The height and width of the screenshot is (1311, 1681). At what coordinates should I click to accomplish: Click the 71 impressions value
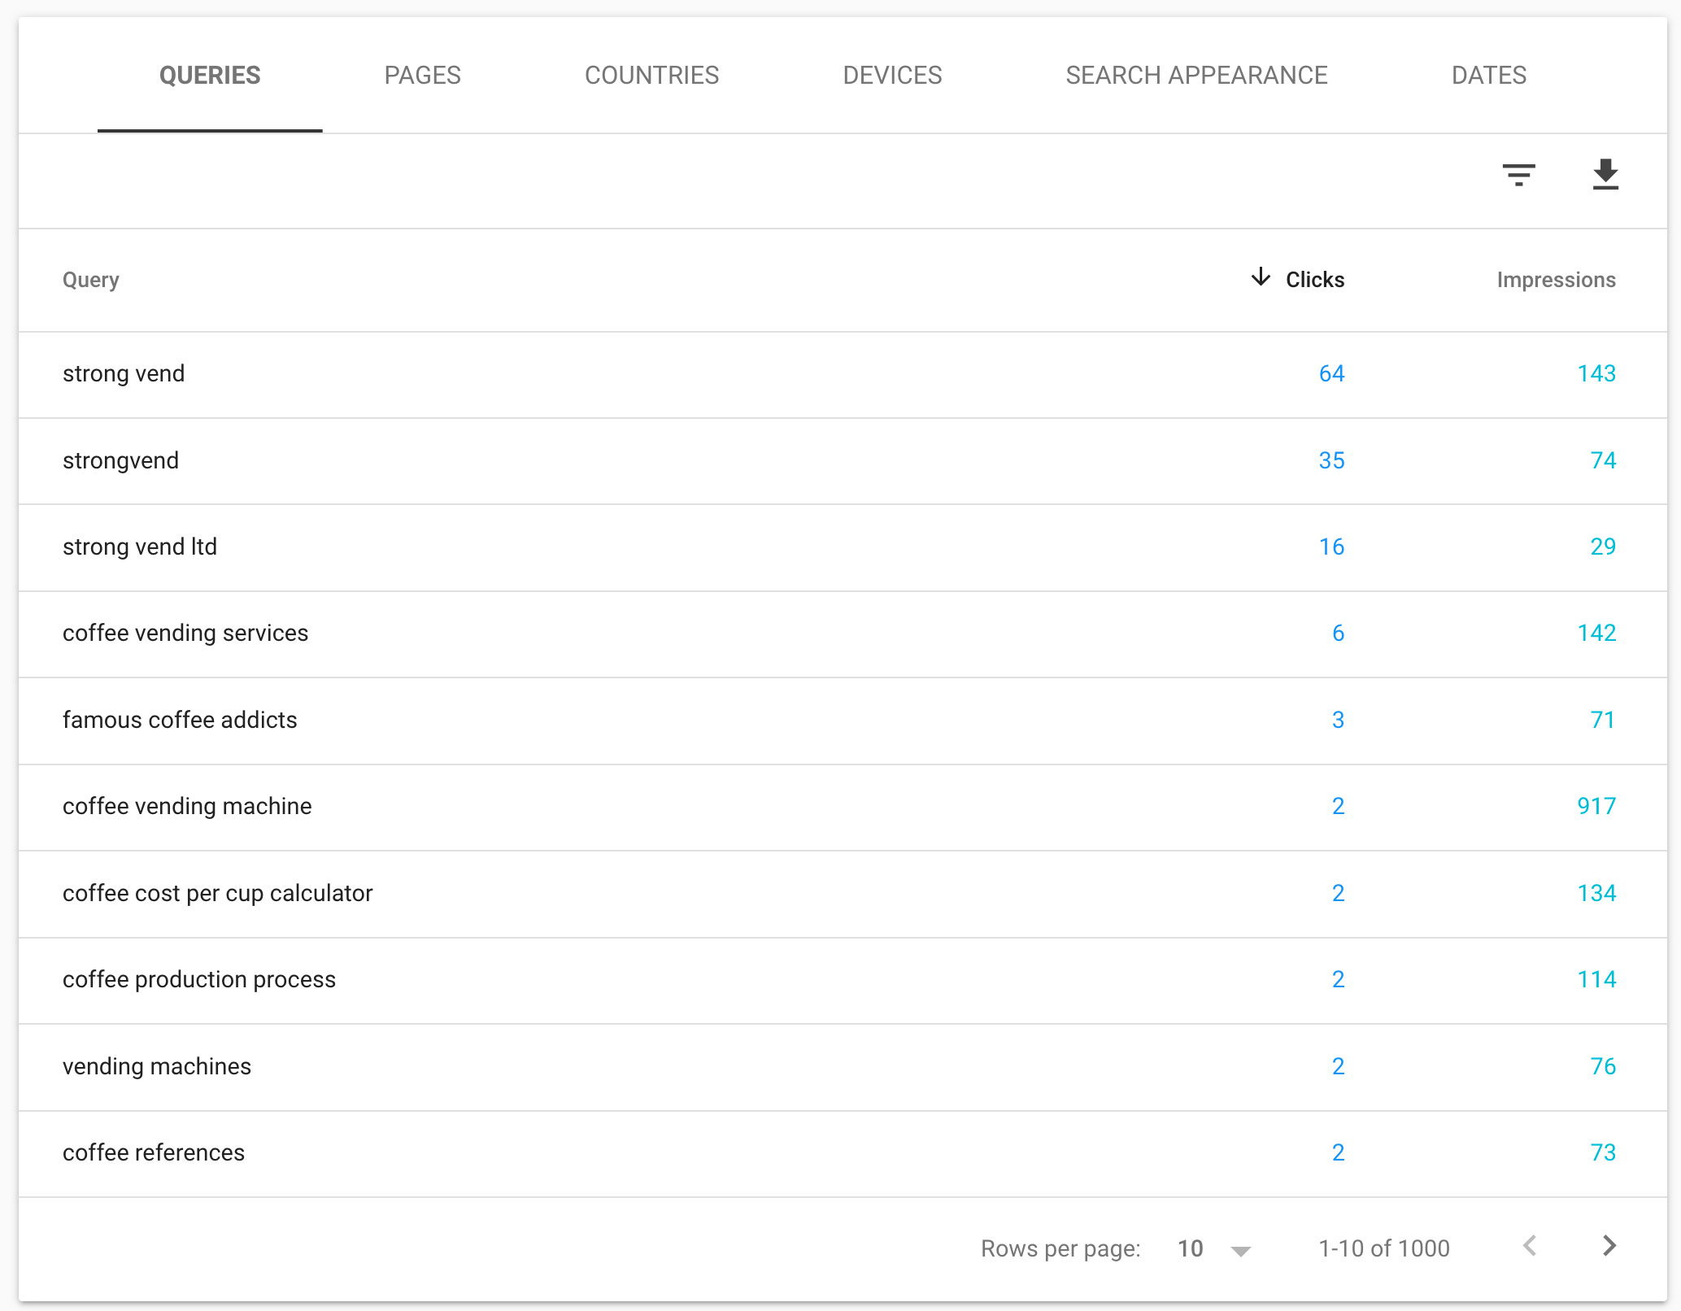coord(1603,720)
